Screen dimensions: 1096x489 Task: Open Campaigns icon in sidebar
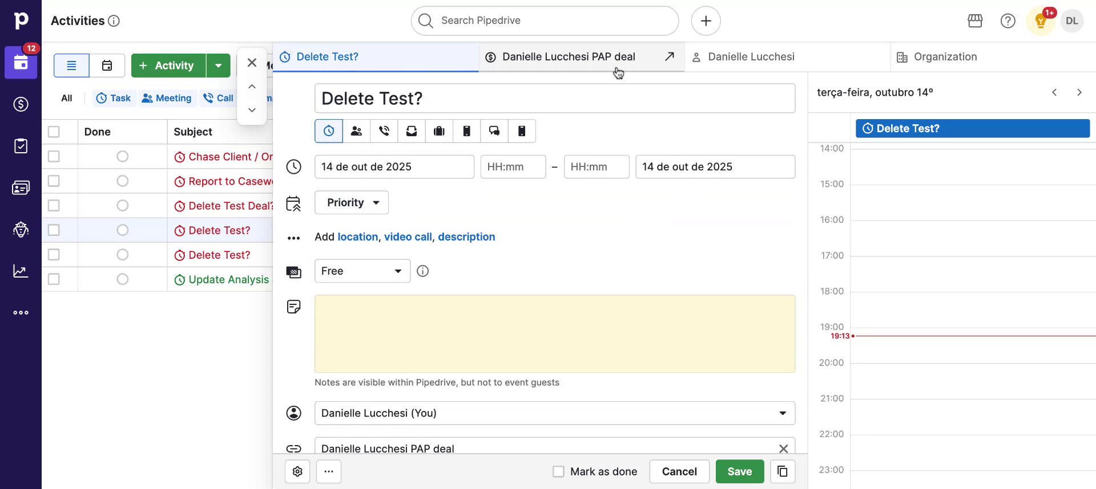(21, 229)
